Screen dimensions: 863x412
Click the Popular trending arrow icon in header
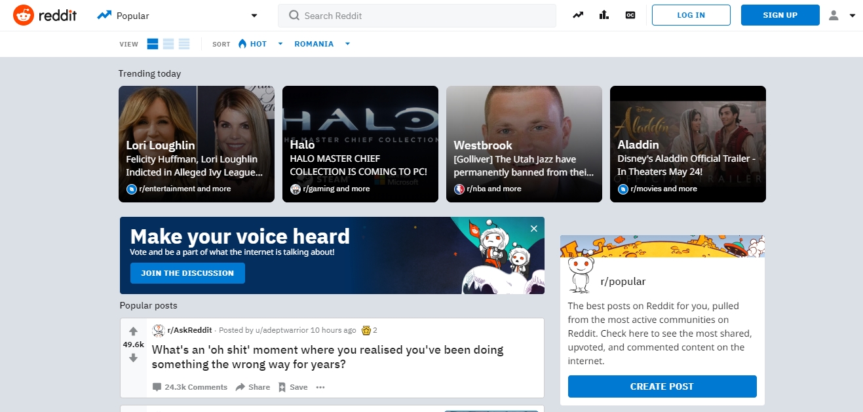[104, 15]
